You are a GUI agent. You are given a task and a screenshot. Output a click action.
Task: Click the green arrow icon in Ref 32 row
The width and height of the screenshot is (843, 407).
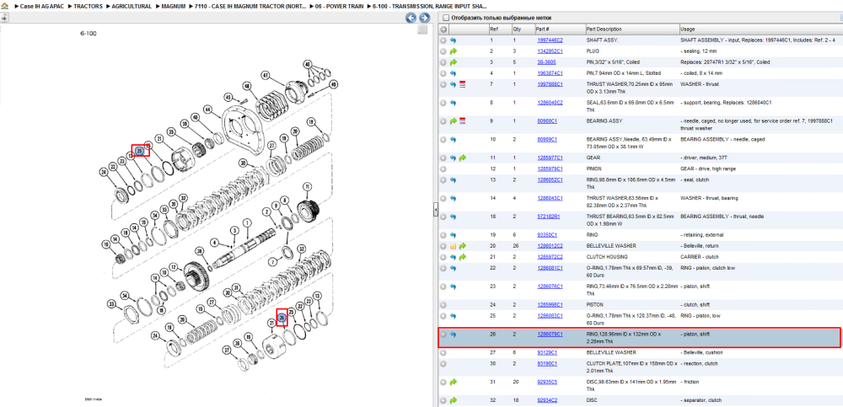[453, 400]
